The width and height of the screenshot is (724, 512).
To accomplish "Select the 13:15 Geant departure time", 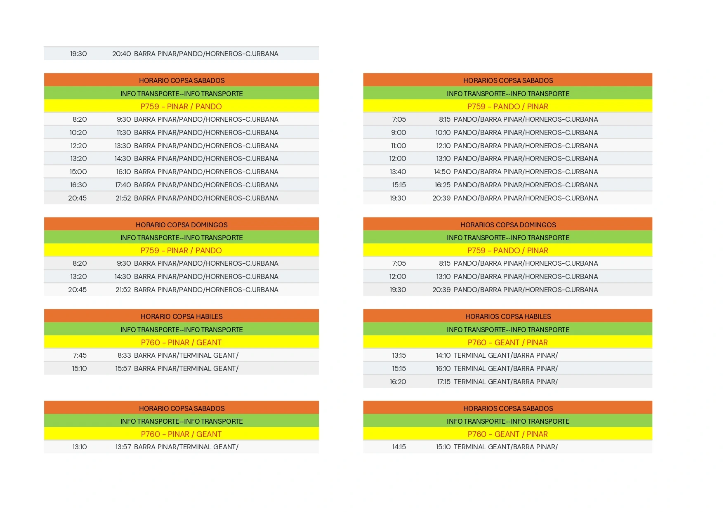I will click(399, 355).
